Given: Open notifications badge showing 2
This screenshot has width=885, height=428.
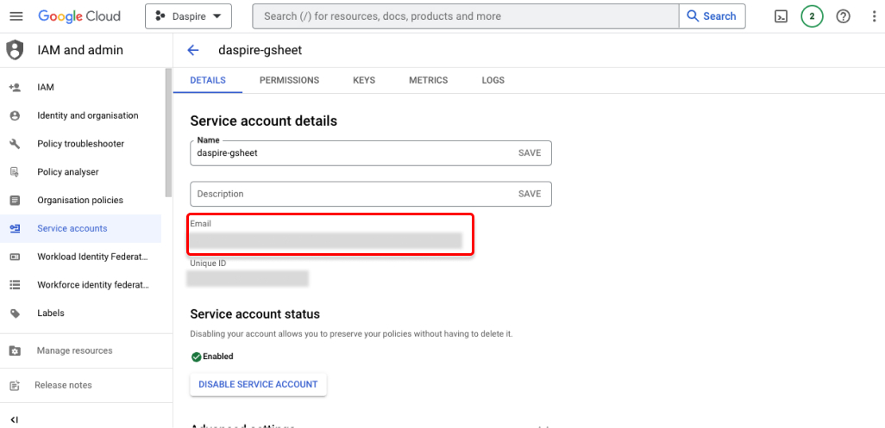Looking at the screenshot, I should pos(812,16).
